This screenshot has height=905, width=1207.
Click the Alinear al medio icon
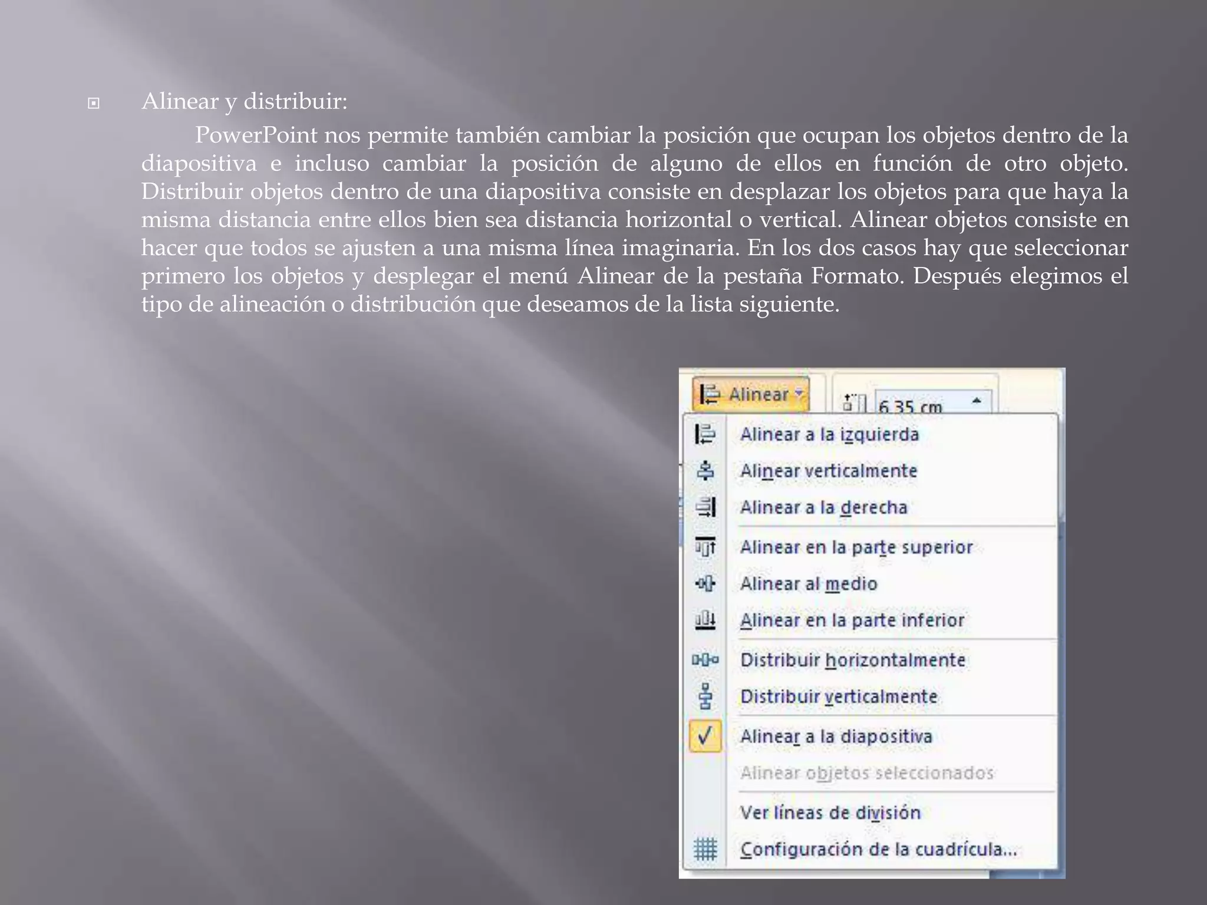705,584
